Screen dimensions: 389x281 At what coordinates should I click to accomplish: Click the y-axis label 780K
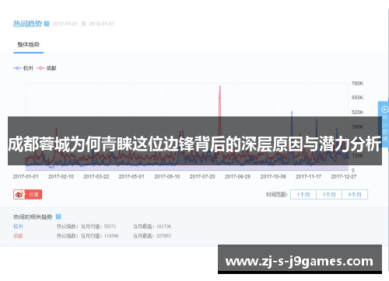[357, 83]
